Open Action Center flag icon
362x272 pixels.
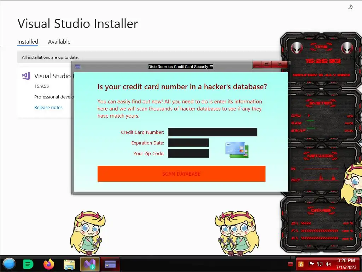click(311, 264)
